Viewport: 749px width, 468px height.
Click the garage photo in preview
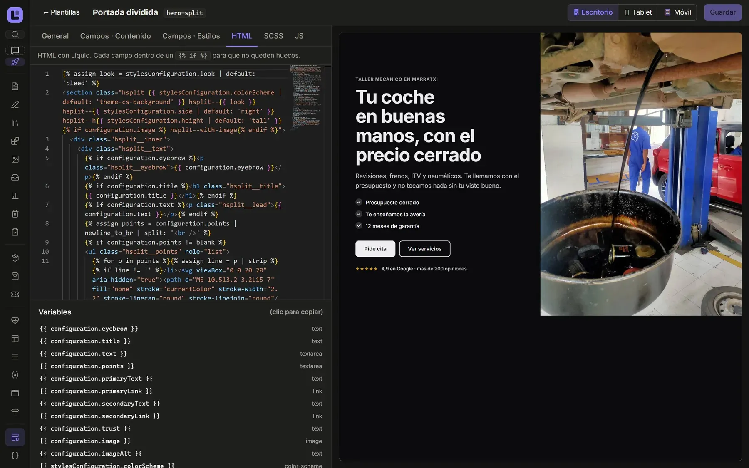[x=641, y=174]
